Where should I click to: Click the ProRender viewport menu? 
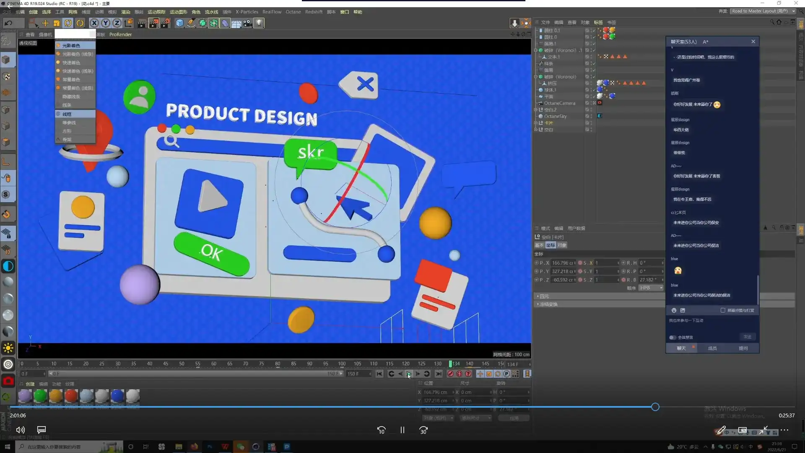(120, 34)
